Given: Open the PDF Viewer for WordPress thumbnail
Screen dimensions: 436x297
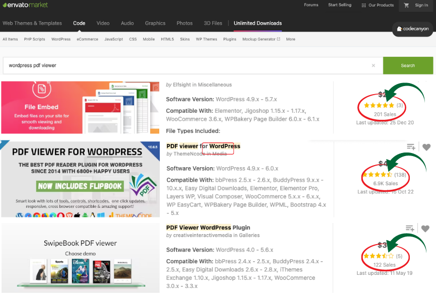Looking at the screenshot, I should coord(80,179).
